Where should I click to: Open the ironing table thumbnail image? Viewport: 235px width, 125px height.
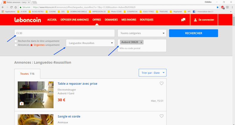point(36,95)
